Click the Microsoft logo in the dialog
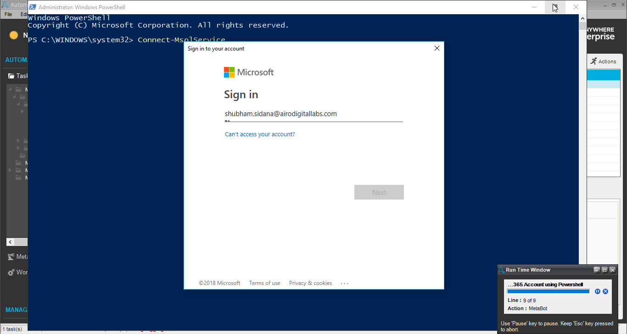627x334 pixels. tap(249, 72)
